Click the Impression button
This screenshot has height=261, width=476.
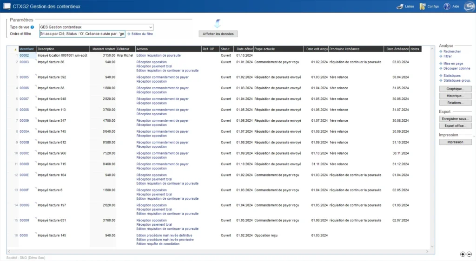point(456,142)
